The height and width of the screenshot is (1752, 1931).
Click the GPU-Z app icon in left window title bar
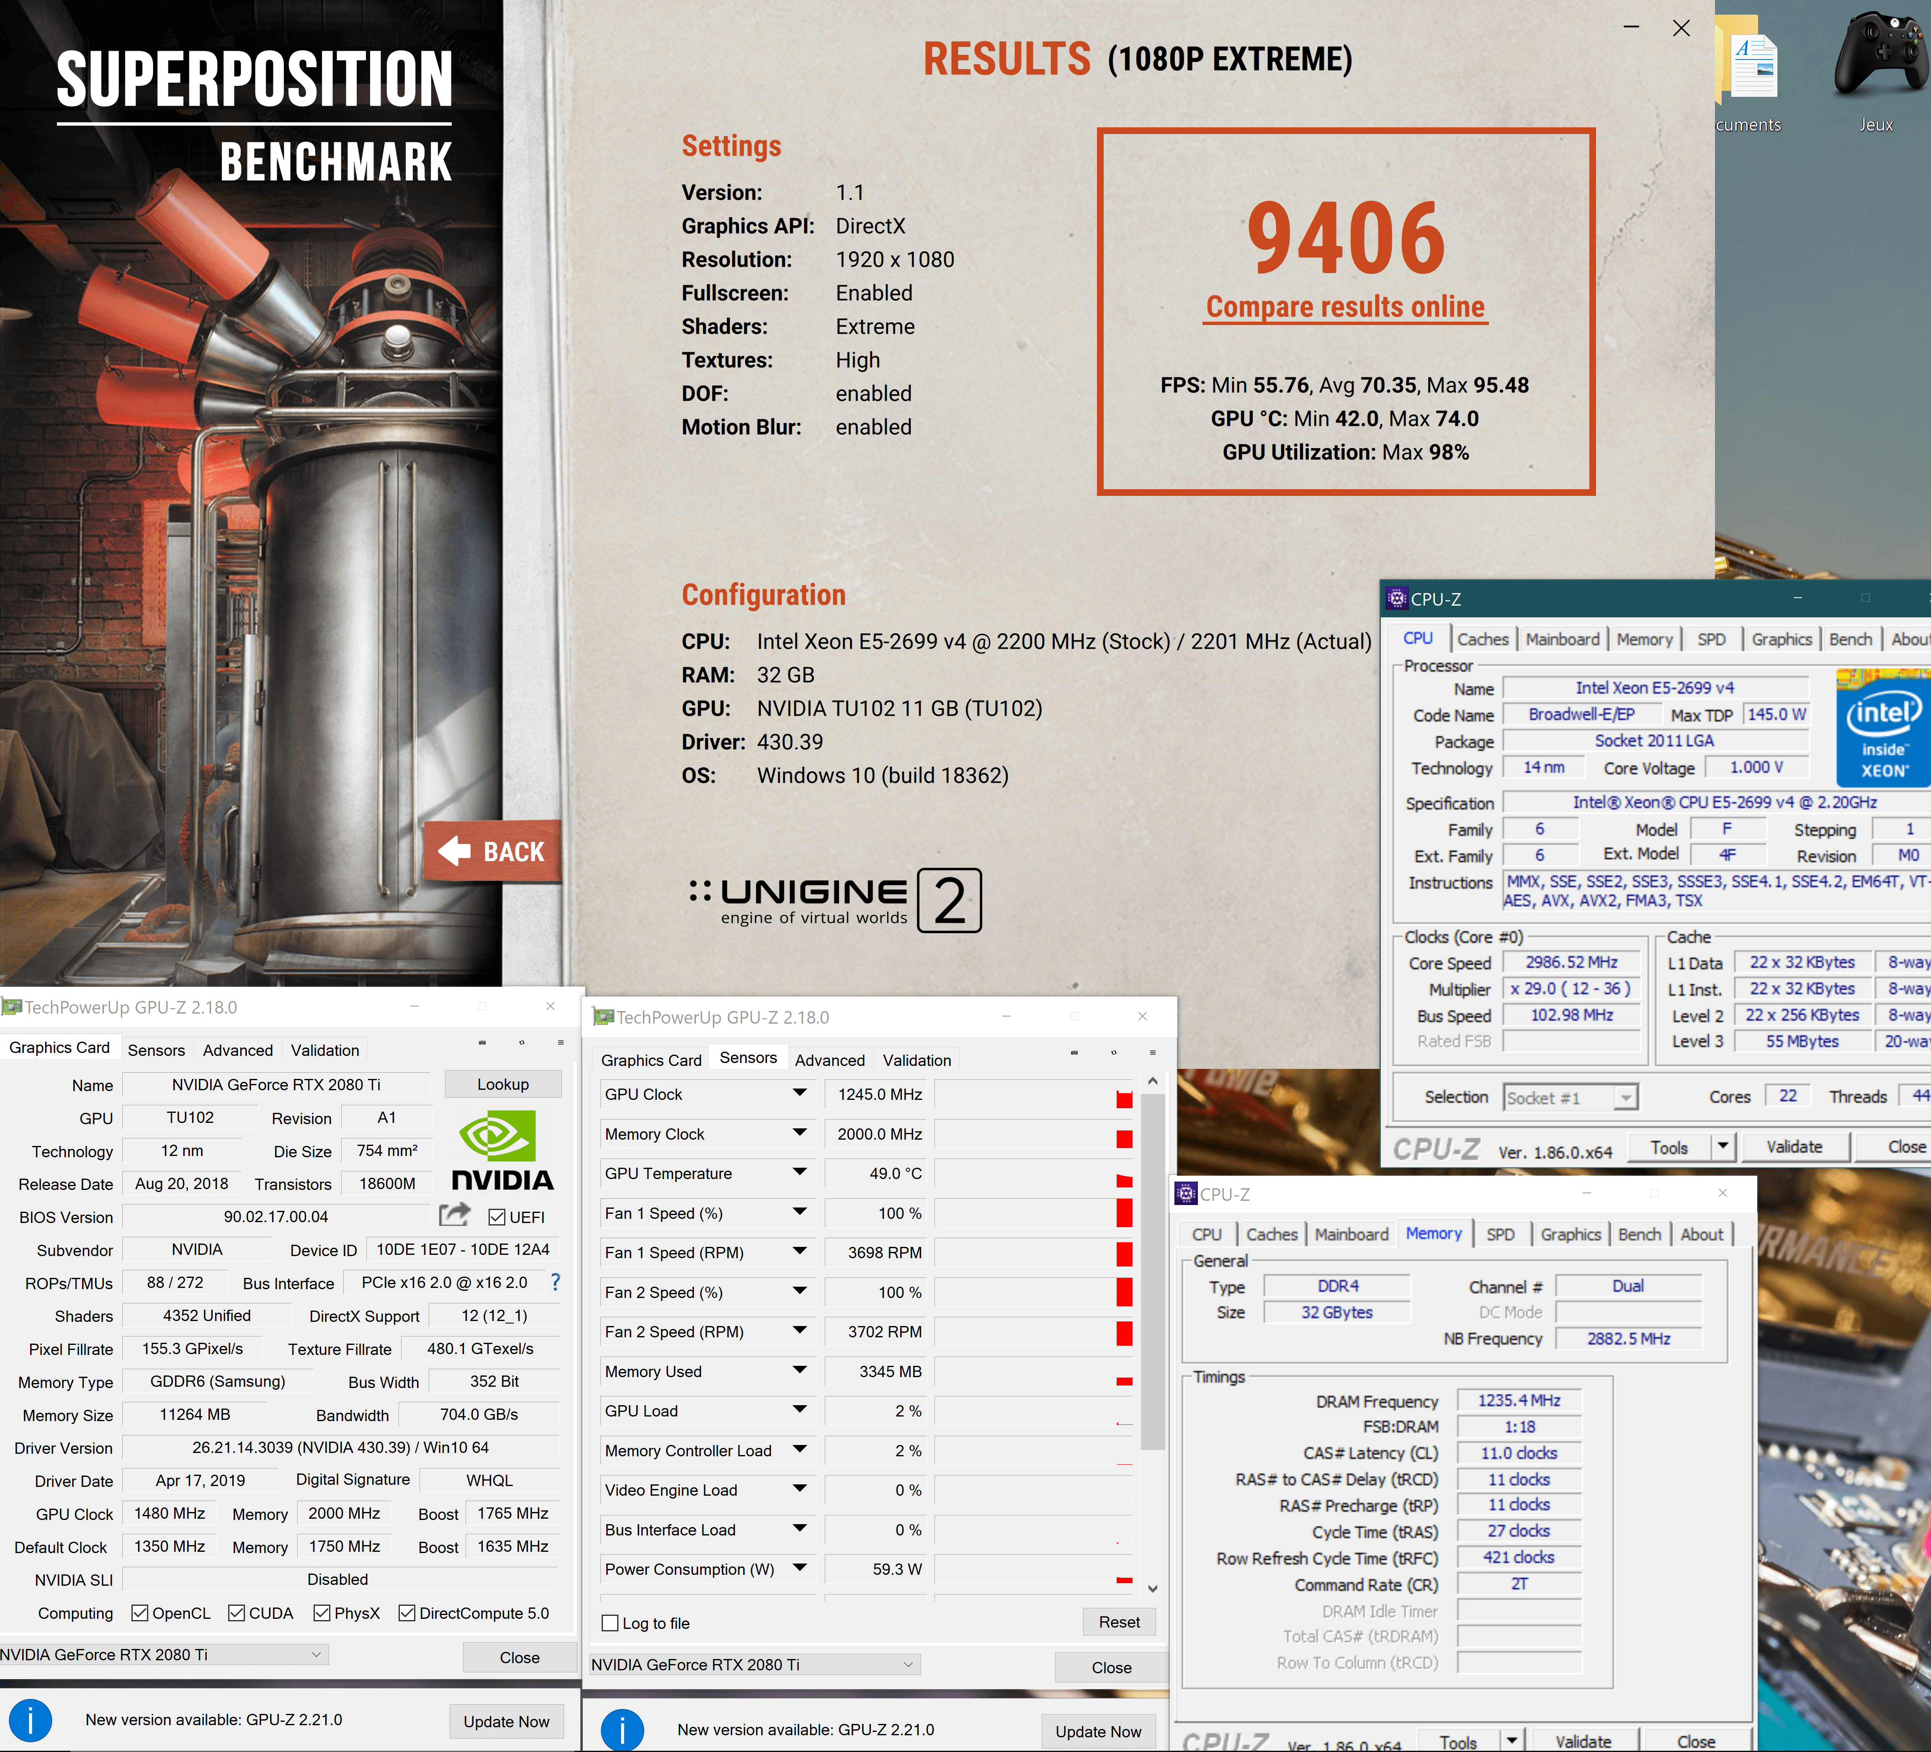click(11, 1006)
